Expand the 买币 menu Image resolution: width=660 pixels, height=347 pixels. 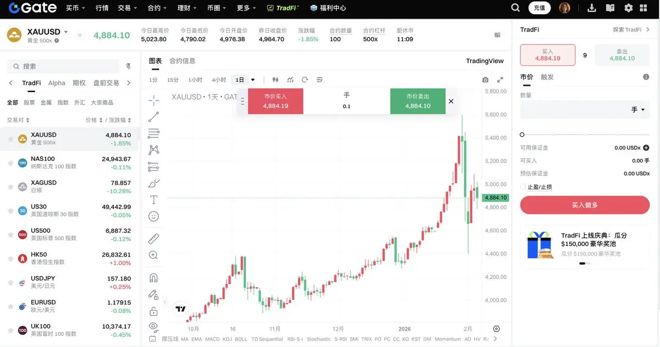tap(75, 8)
